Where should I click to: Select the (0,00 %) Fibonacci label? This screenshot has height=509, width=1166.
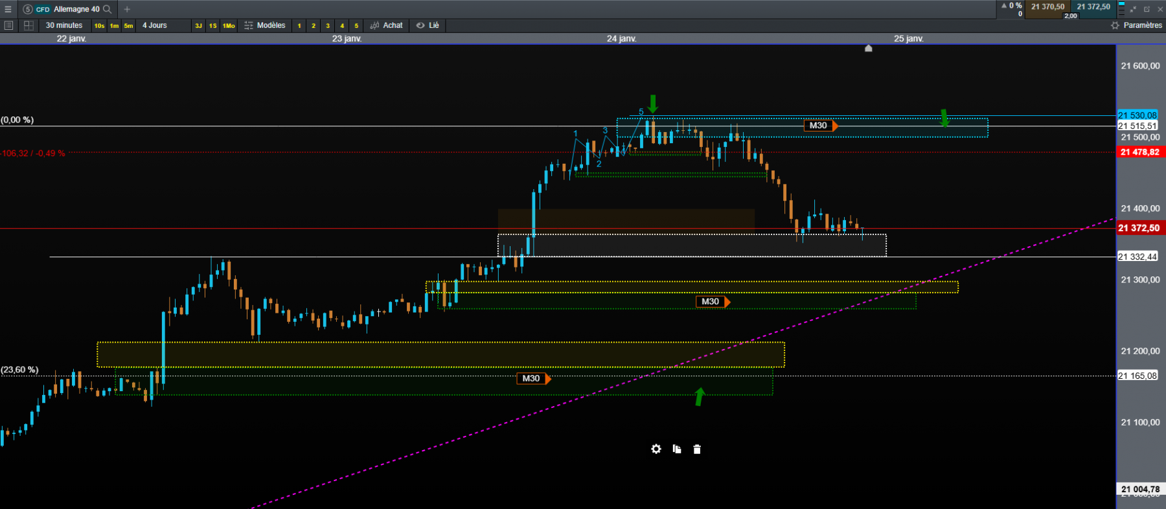(17, 120)
